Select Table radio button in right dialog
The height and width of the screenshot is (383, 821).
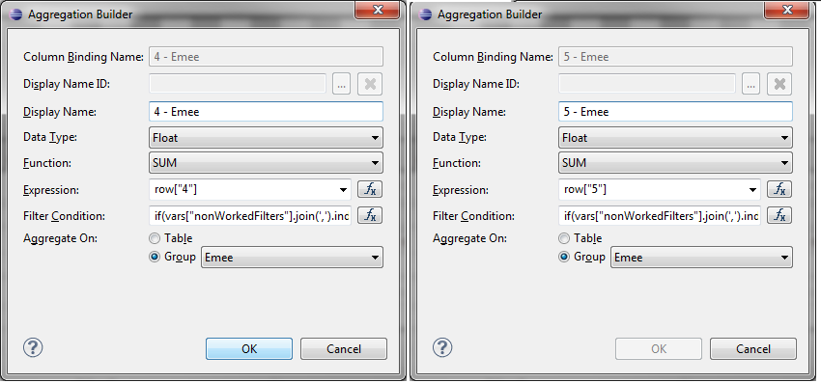tap(564, 238)
